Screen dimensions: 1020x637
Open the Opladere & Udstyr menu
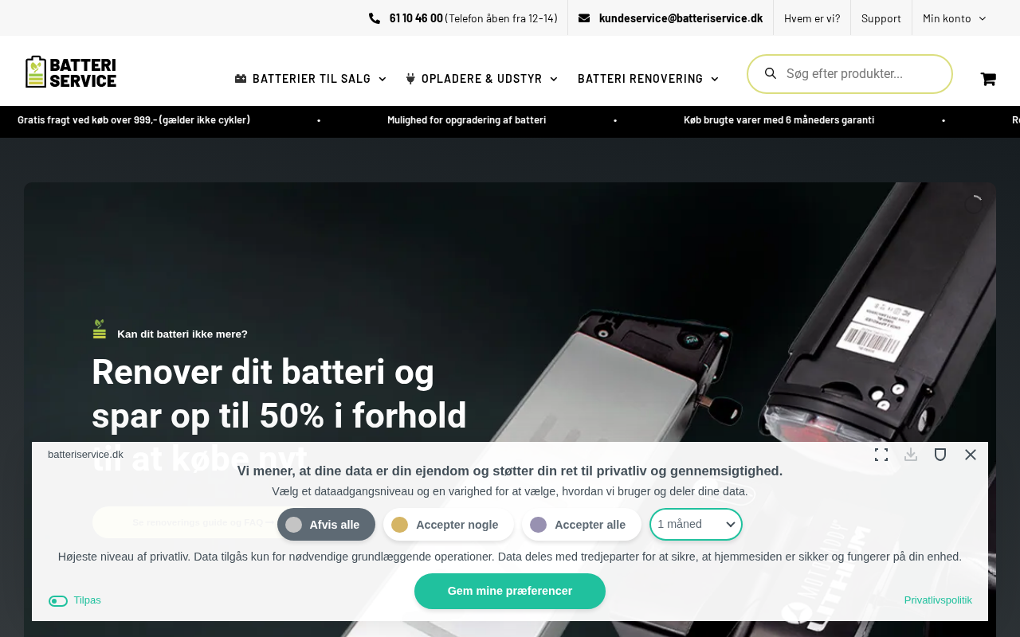[x=481, y=79]
